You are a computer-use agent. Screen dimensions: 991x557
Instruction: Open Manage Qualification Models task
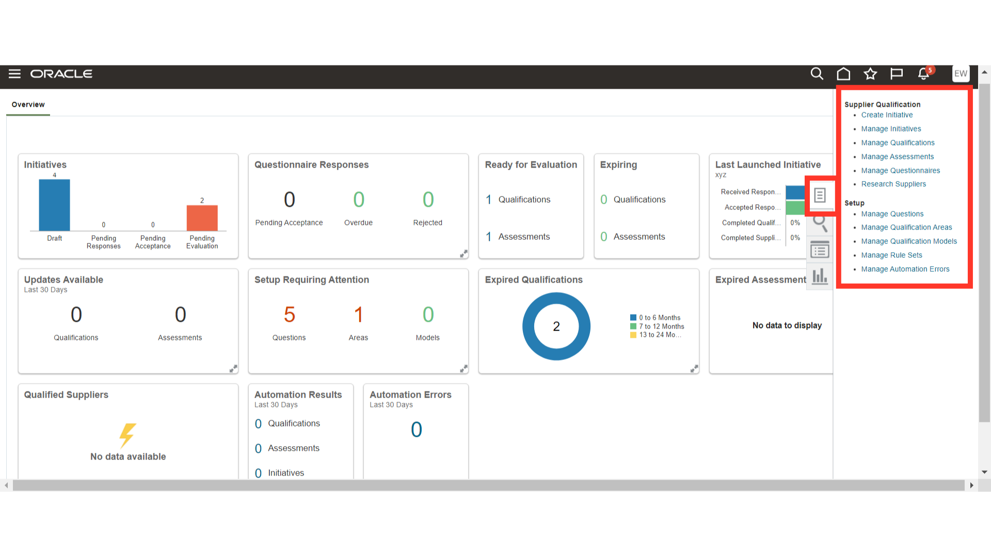point(909,241)
